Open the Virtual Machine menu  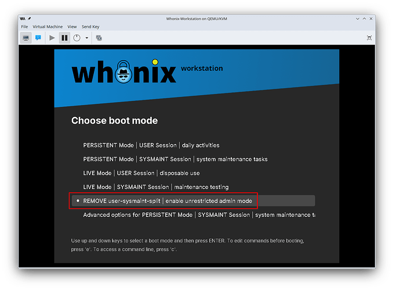48,27
